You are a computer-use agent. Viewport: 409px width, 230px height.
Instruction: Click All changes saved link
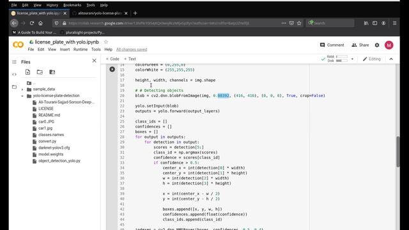pos(132,50)
